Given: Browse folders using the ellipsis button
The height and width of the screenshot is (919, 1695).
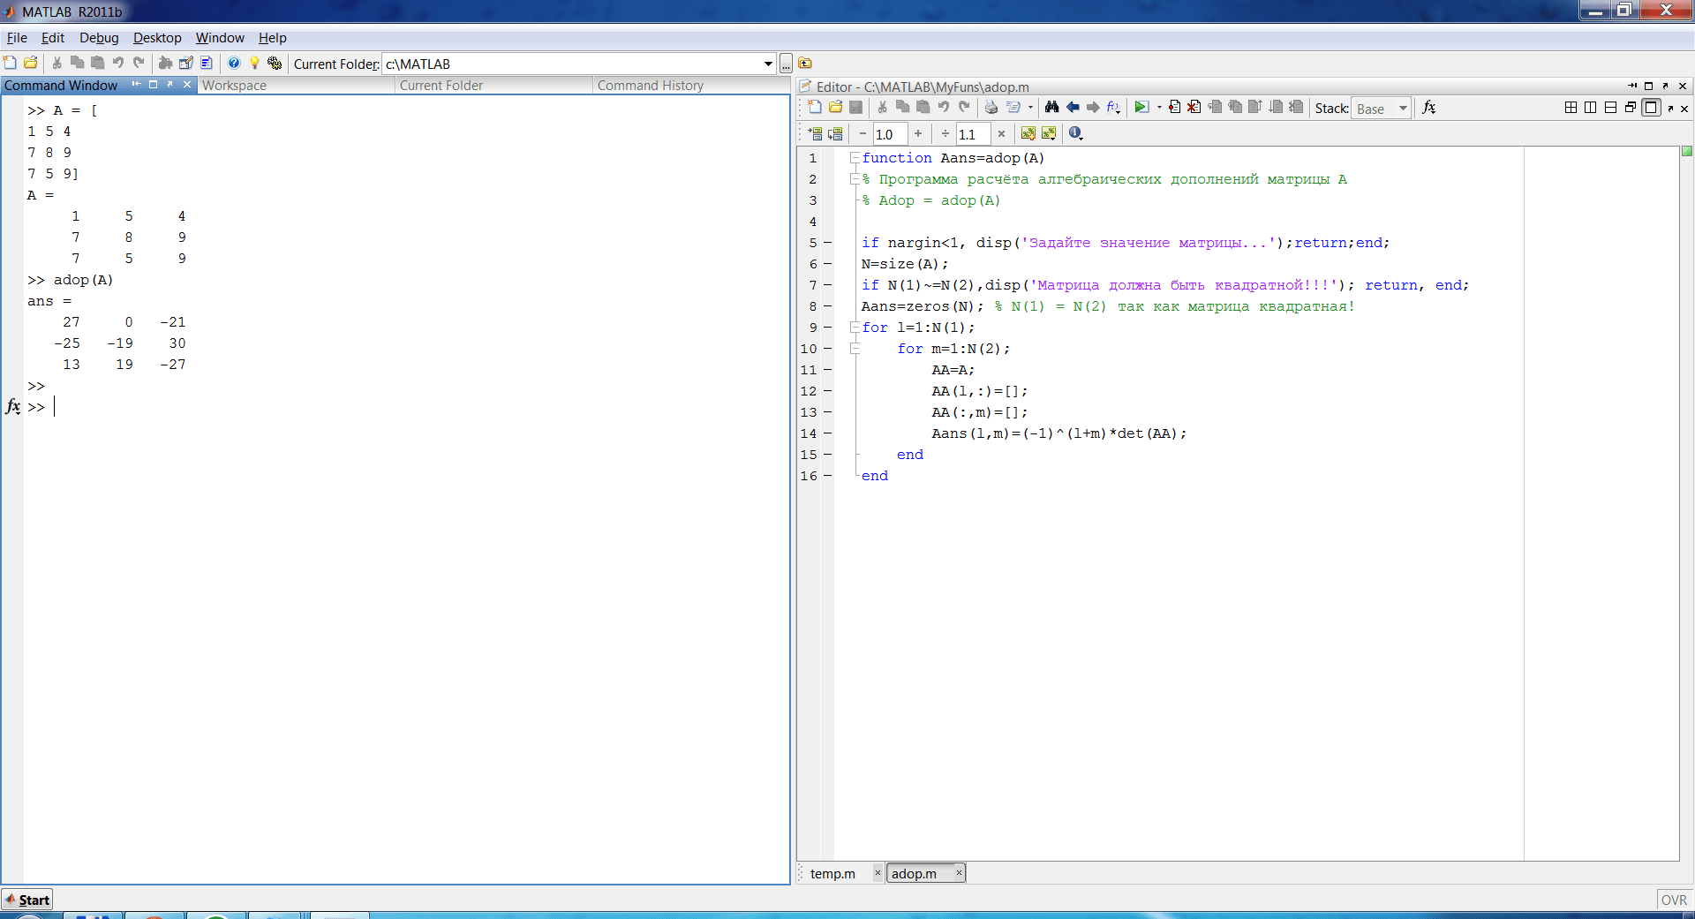Looking at the screenshot, I should click(785, 64).
